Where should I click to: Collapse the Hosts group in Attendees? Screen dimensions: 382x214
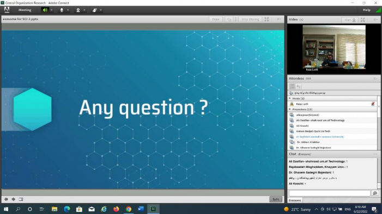290,98
